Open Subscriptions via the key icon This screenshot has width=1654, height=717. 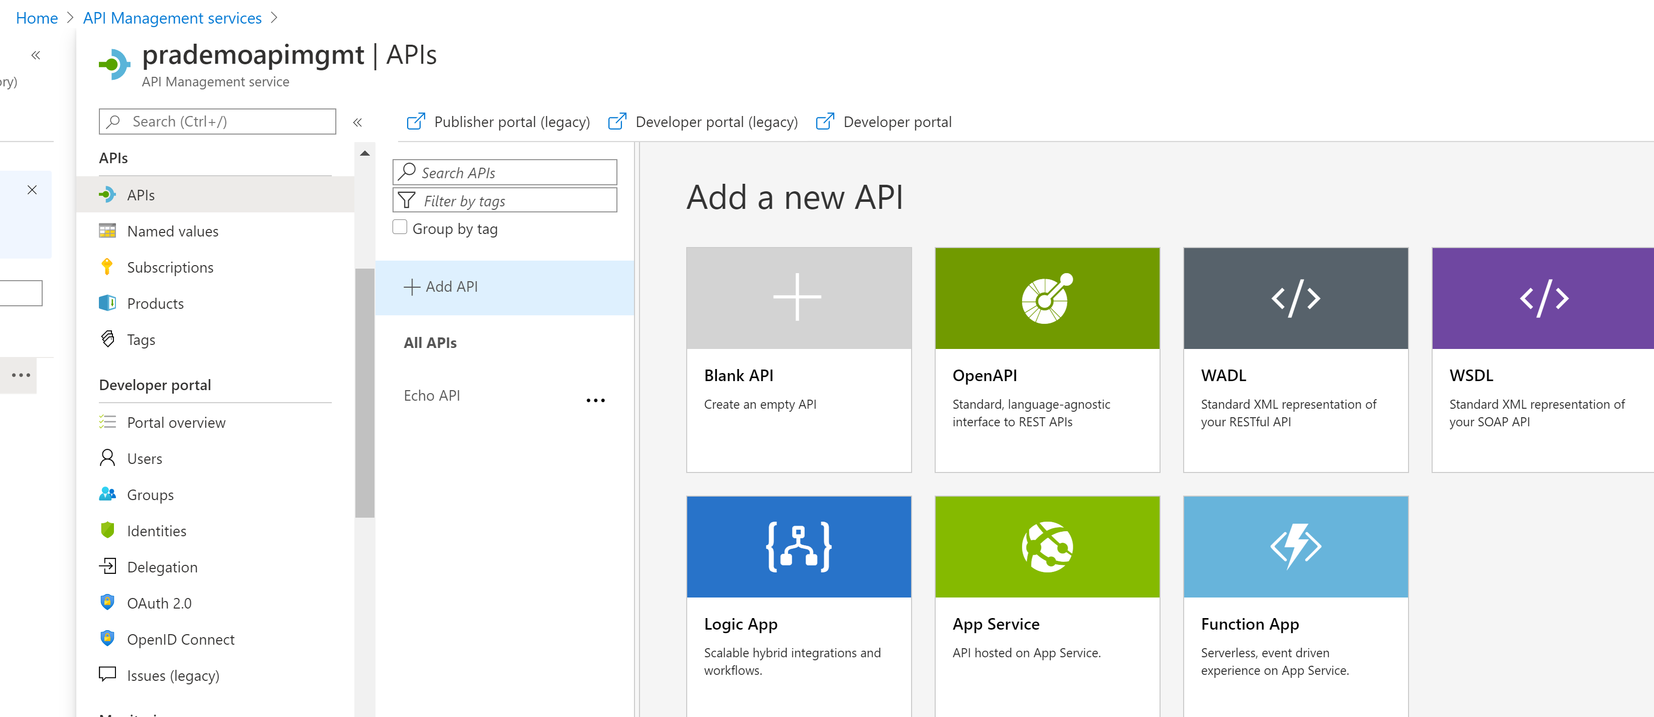coord(108,267)
